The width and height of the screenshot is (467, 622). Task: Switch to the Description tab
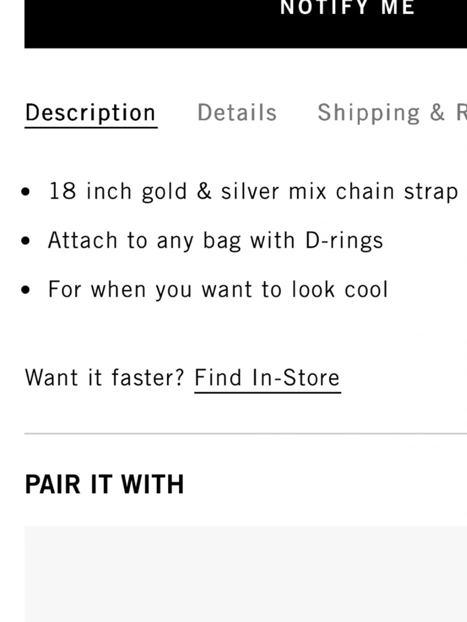pyautogui.click(x=91, y=113)
